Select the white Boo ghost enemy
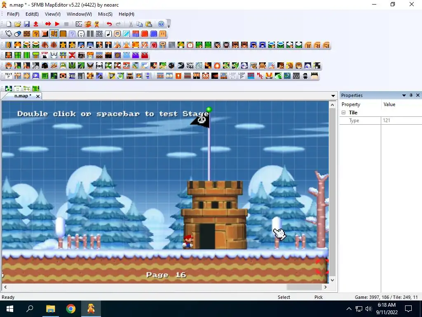422x317 pixels. point(244,66)
